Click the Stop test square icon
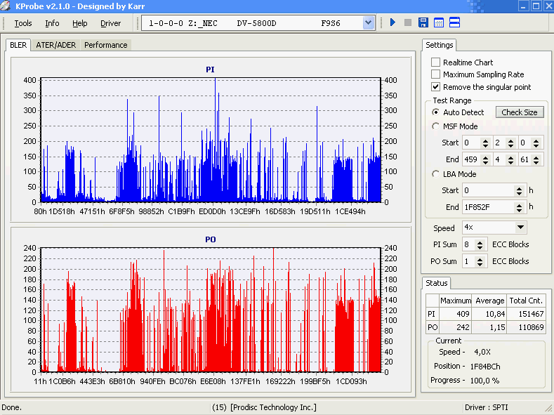Viewport: 554px width, 415px height. 408,23
